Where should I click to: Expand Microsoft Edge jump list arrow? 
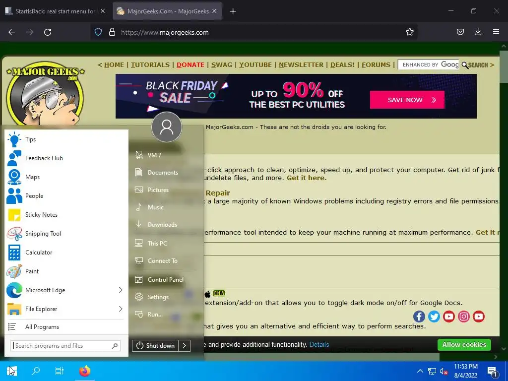[121, 290]
